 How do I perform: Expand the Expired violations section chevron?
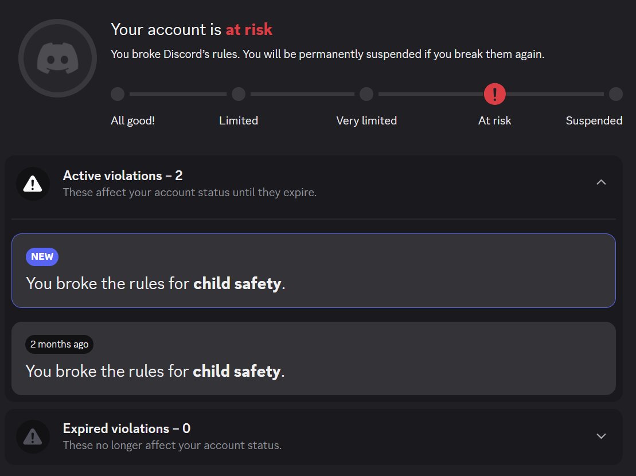[x=601, y=436]
